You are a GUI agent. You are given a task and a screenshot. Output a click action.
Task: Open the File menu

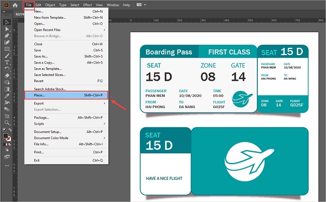click(x=29, y=5)
